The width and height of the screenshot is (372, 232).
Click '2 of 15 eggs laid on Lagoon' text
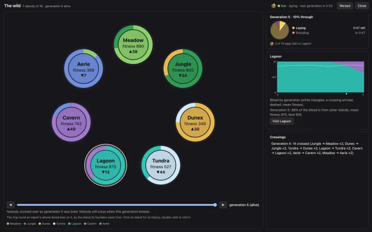(x=293, y=43)
